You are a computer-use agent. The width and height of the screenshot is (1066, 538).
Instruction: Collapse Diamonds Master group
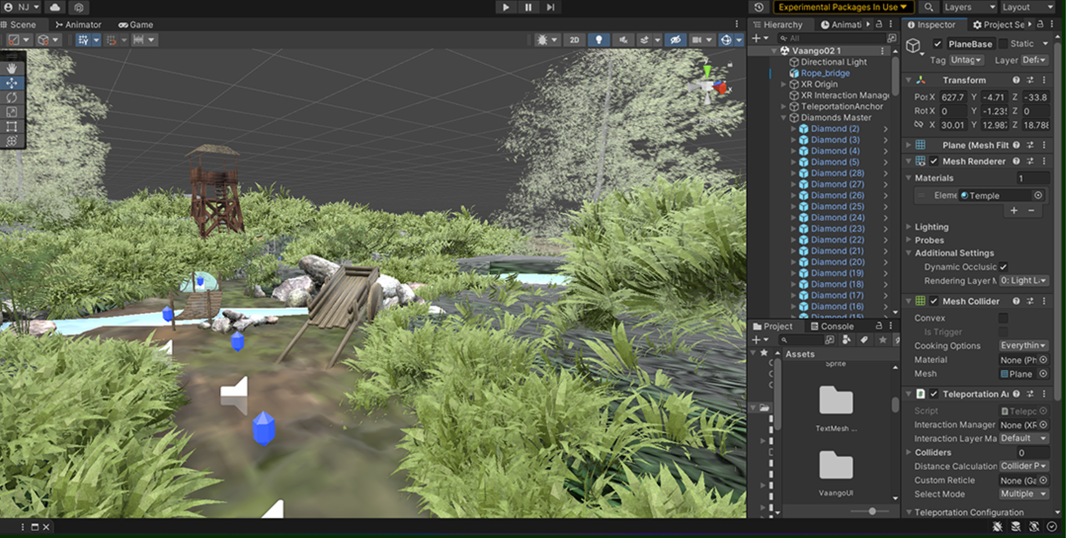point(783,118)
